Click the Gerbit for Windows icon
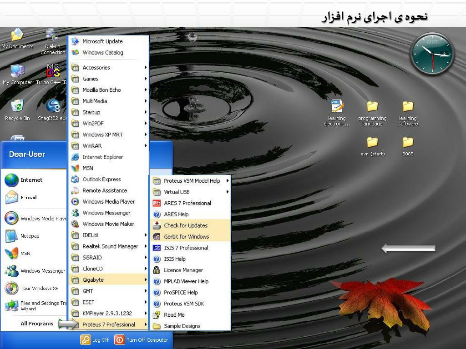The image size is (466, 349). 157,236
